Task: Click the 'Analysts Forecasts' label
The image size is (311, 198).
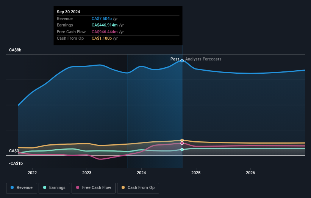Action: [x=203, y=59]
